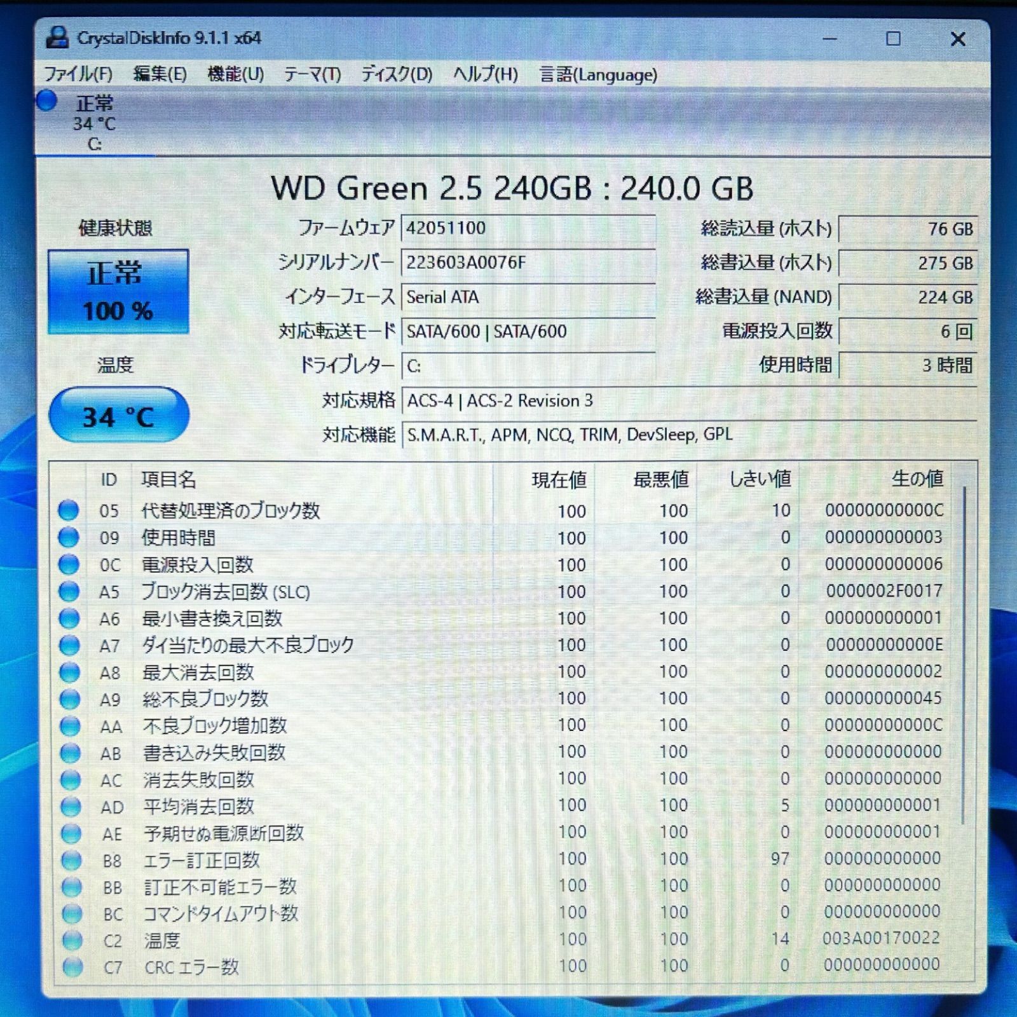Click the 正常 100 % health status button
This screenshot has width=1017, height=1017.
click(118, 291)
